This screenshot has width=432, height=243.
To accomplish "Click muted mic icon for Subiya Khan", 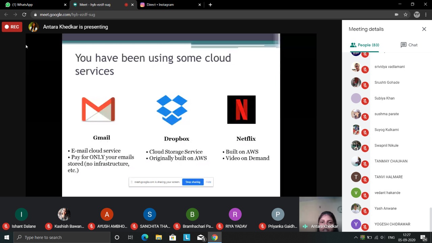I will [365, 101].
